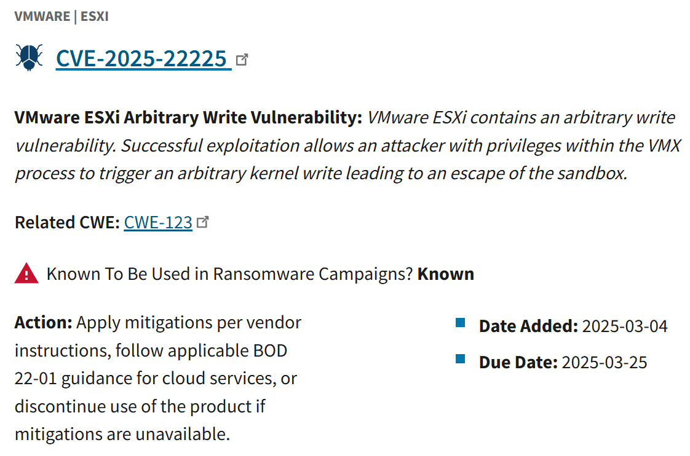Click the 'Date Added' label
690x456 pixels.
tap(528, 326)
